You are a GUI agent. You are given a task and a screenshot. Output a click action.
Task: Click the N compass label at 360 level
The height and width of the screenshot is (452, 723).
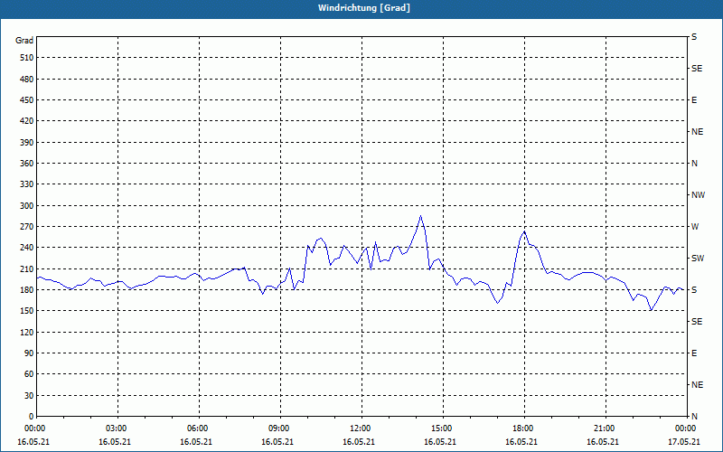[694, 164]
